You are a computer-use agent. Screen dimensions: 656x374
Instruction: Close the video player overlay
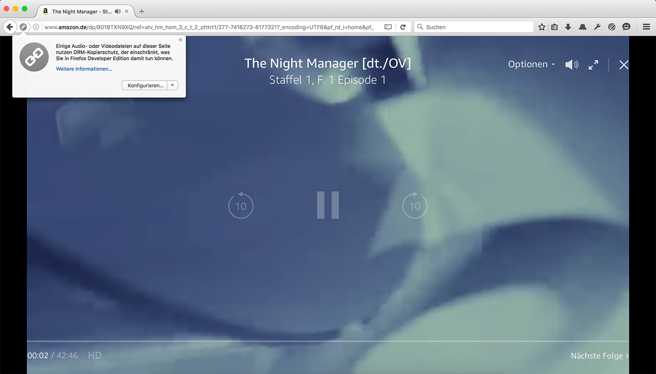624,65
